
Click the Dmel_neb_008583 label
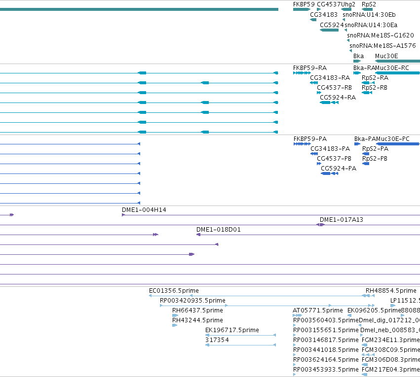390,331
